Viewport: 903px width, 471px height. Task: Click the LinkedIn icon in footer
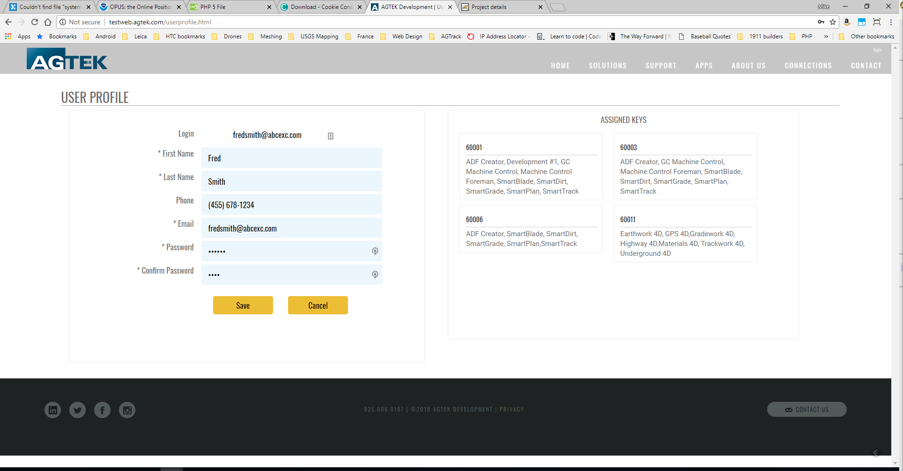[x=53, y=410]
